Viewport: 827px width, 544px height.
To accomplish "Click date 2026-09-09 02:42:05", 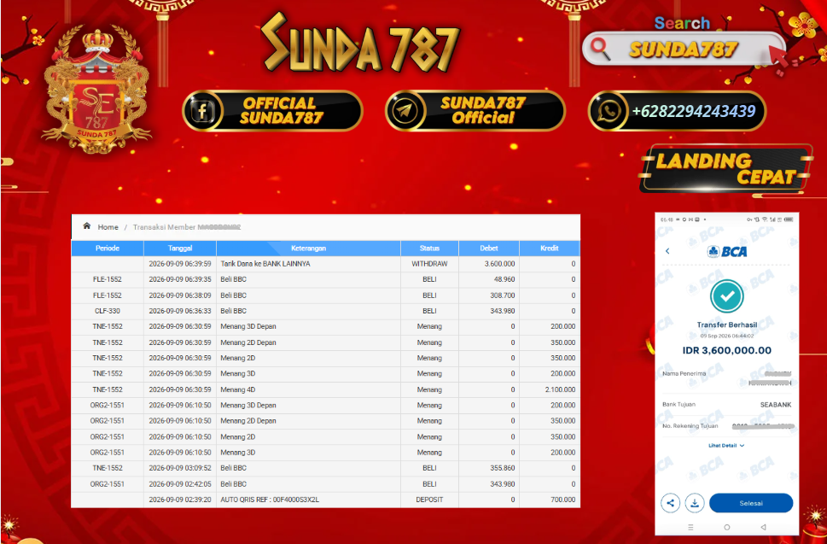I will tap(180, 484).
